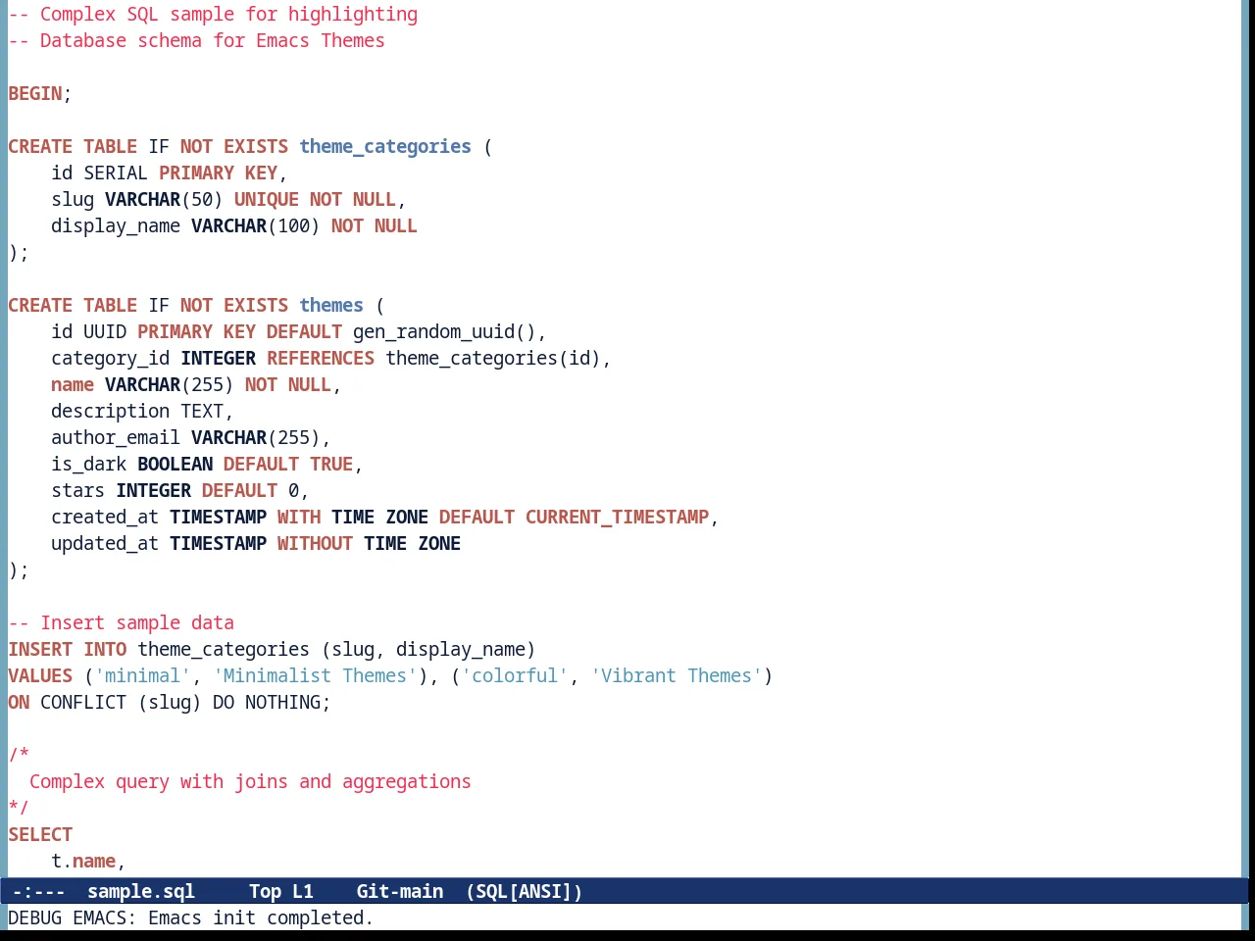Screen dimensions: 1255x941
Task: Click the string 'Vibrant Themes'
Action: [x=677, y=675]
